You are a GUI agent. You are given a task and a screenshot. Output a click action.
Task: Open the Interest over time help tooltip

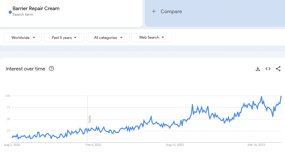pyautogui.click(x=51, y=69)
